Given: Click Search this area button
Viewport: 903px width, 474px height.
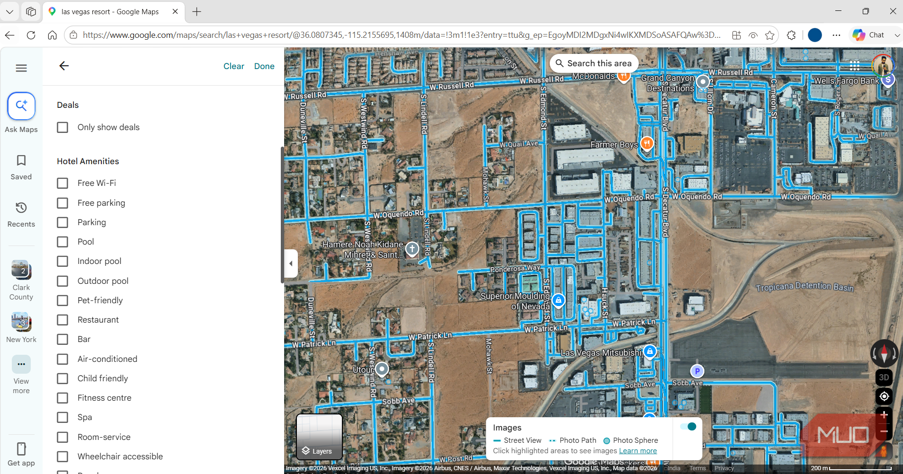Looking at the screenshot, I should (594, 63).
